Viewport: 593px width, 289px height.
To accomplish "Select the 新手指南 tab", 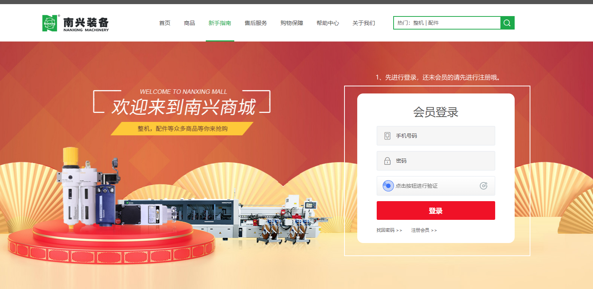I will (220, 23).
